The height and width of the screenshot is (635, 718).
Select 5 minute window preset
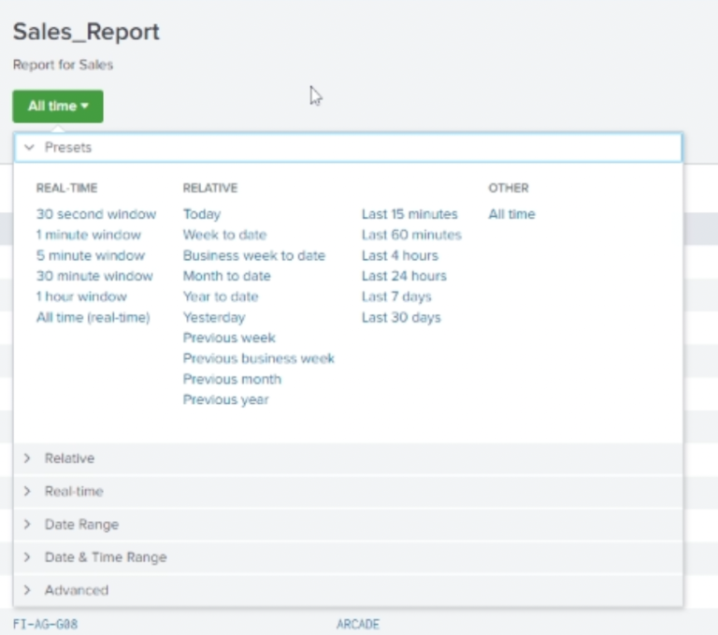91,255
